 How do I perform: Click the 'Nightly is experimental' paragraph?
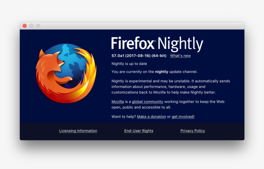(x=171, y=87)
